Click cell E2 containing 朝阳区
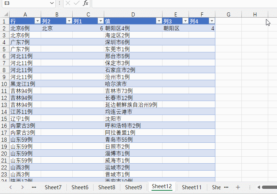 point(175,28)
